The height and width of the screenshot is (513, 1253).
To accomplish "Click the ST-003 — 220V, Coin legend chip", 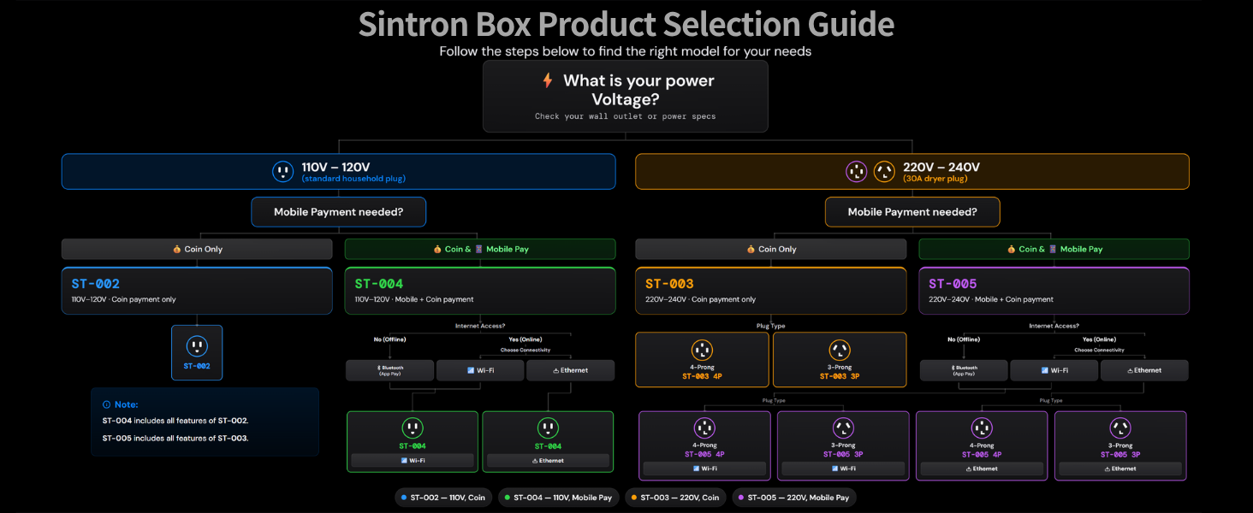I will (x=674, y=497).
